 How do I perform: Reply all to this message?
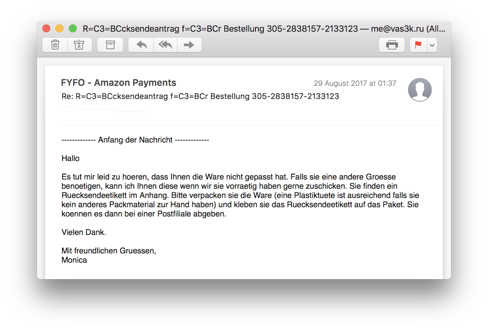coord(165,45)
